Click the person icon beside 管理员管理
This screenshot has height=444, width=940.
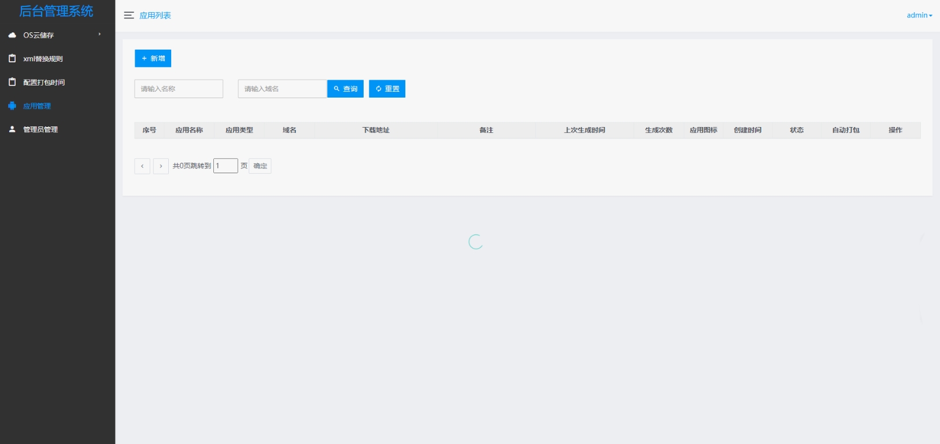pos(12,129)
